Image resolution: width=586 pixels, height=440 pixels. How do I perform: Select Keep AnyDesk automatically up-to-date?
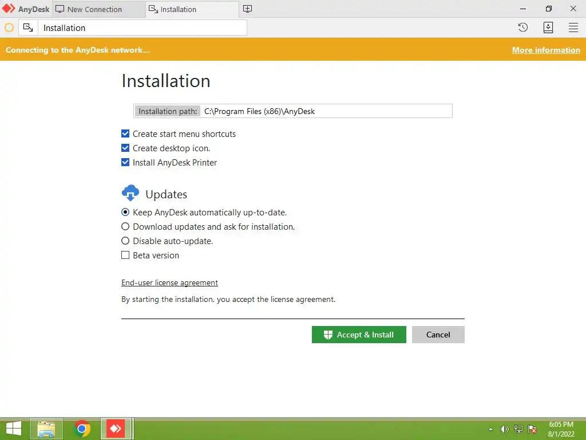click(125, 212)
